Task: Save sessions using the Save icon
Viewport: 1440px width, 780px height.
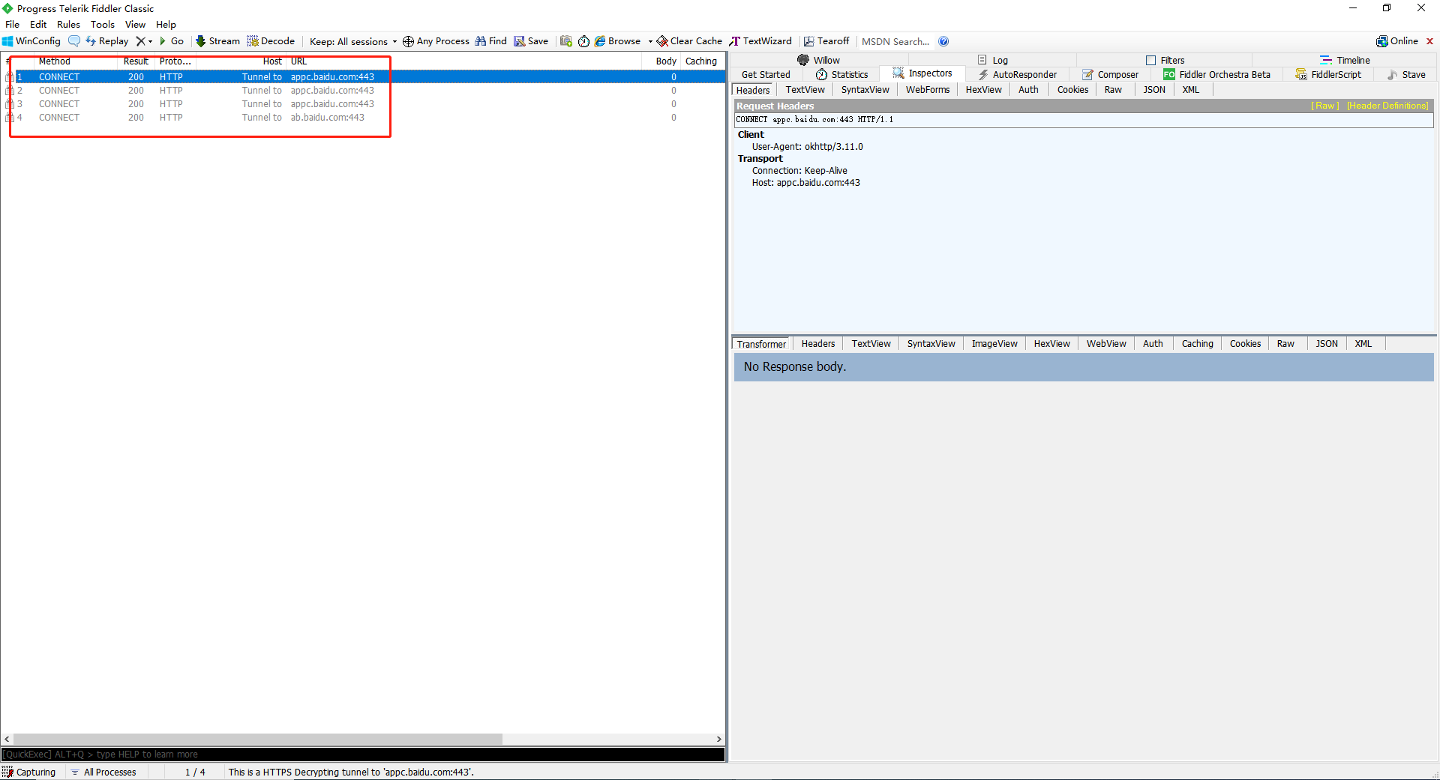Action: point(531,41)
